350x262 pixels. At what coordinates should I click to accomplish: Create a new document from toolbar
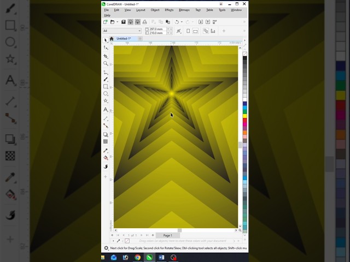pyautogui.click(x=106, y=22)
